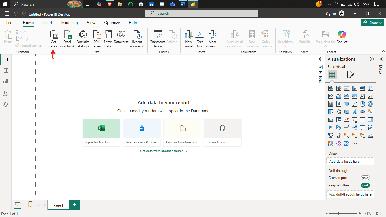This screenshot has height=217, width=386.
Task: Select the Gauge visual
Action: (x=363, y=112)
